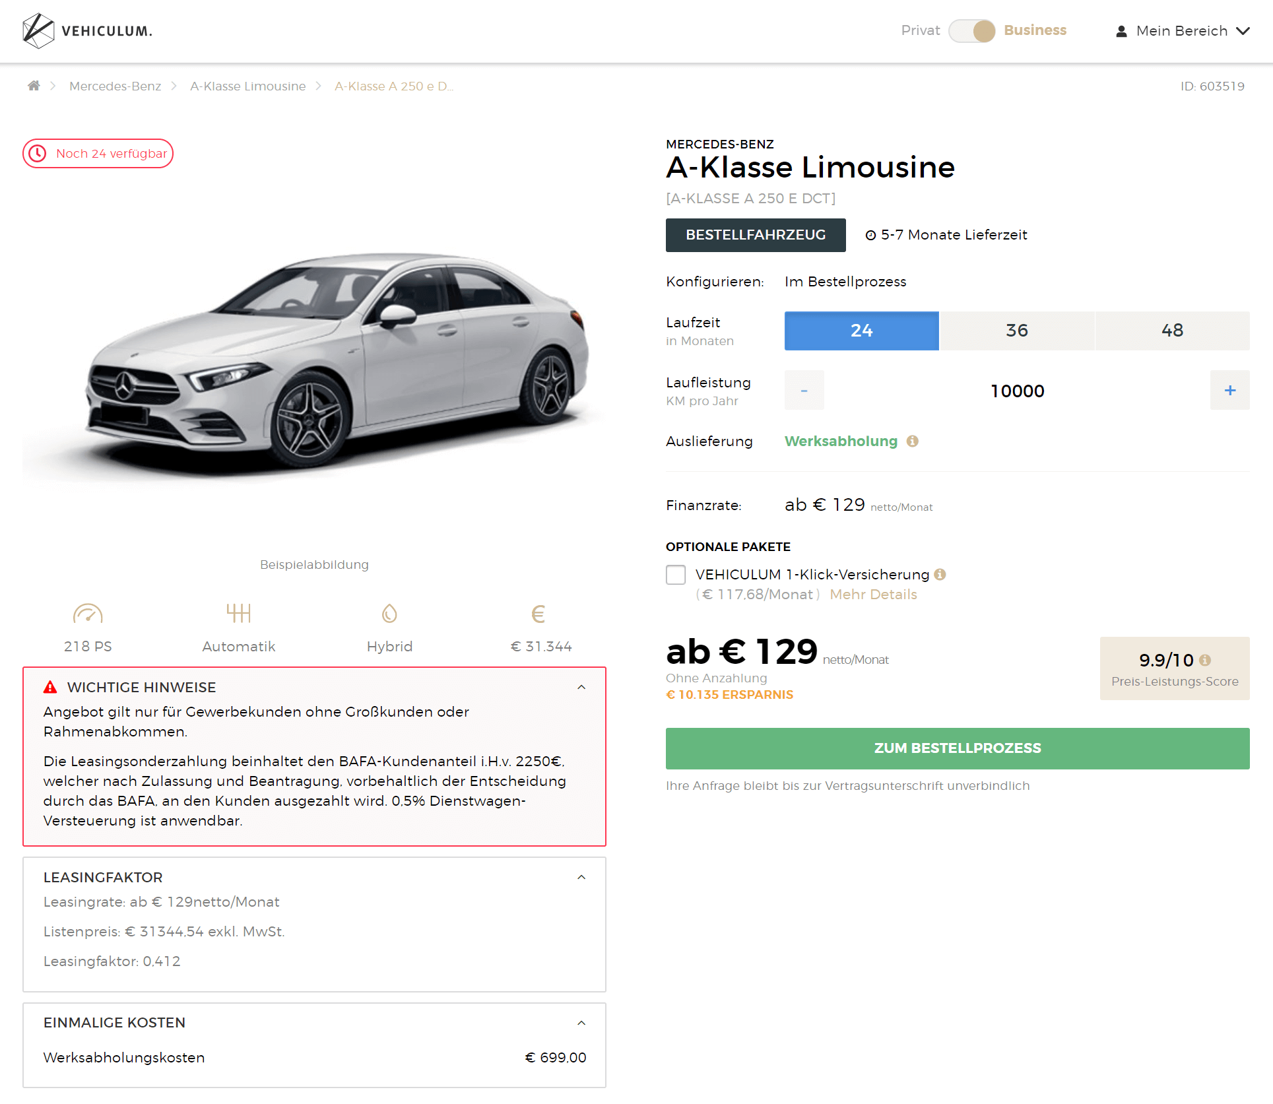Decrease Laufleistung with minus button

pos(804,391)
